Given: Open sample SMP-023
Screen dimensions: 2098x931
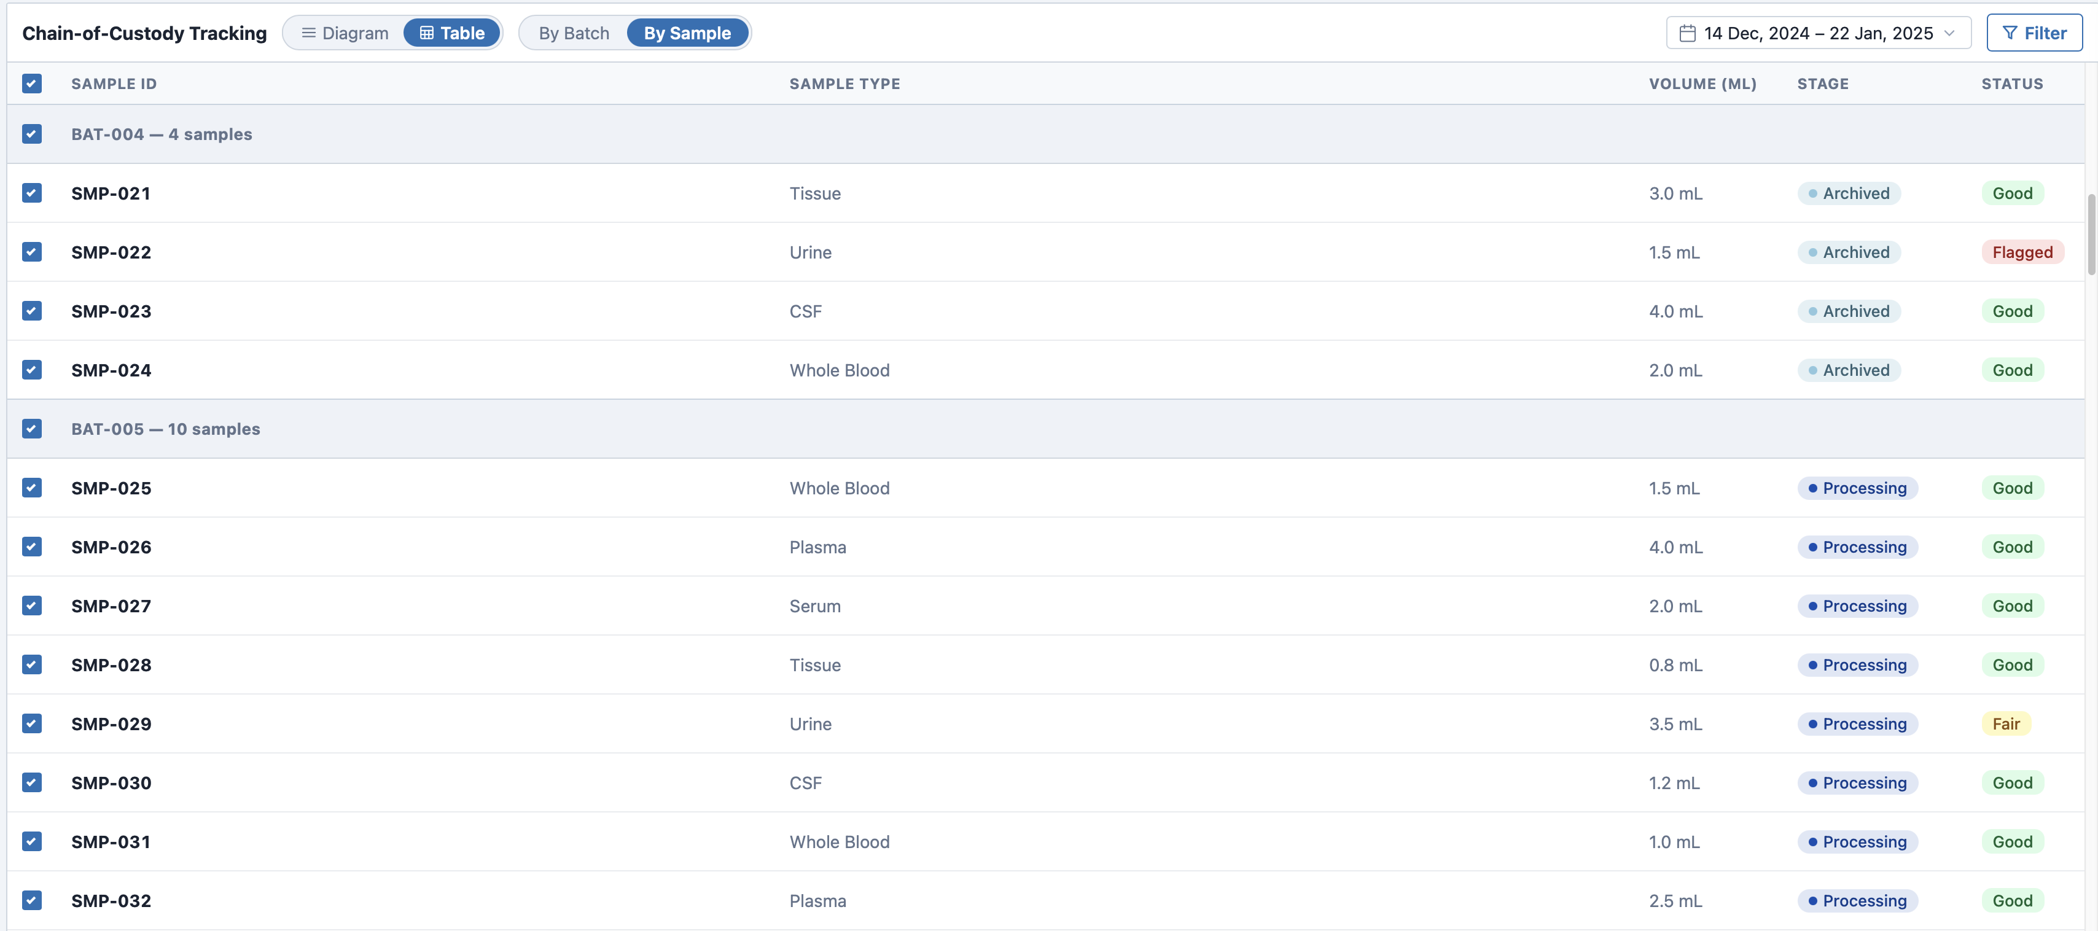Looking at the screenshot, I should [x=111, y=311].
